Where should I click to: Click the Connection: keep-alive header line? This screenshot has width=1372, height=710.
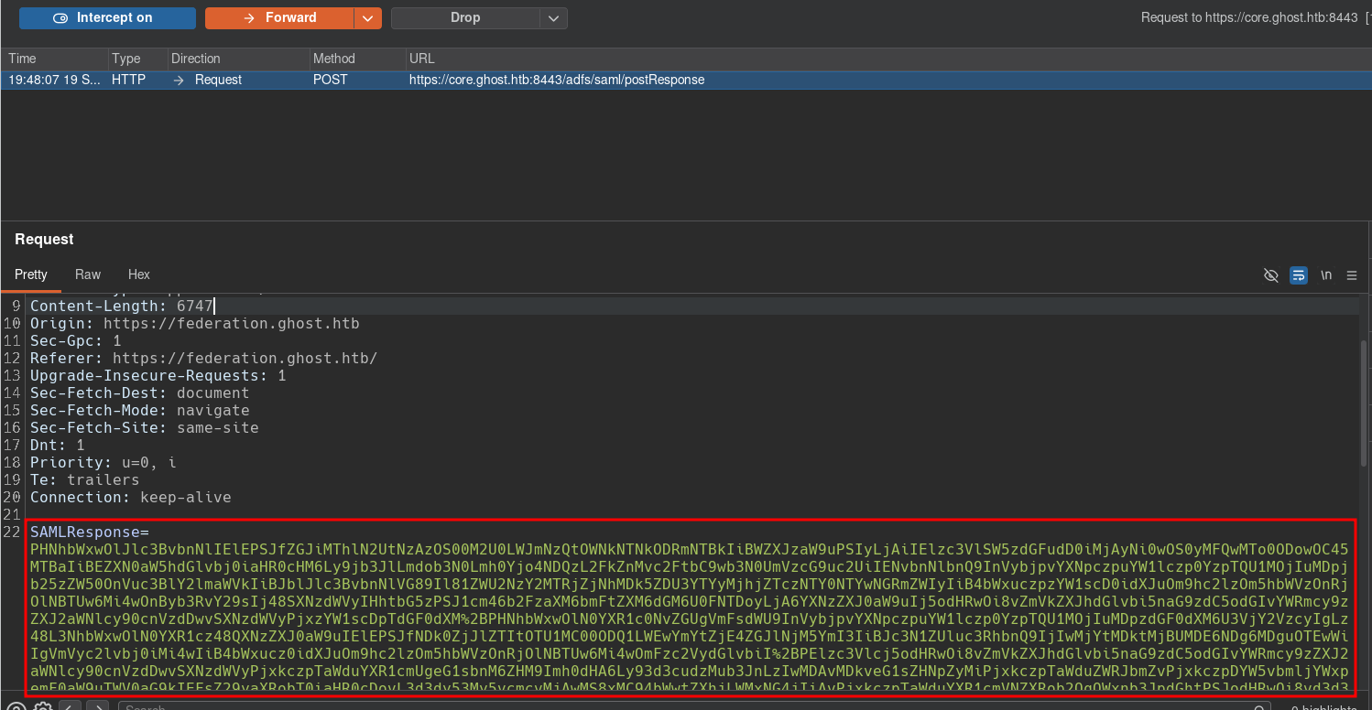tap(131, 498)
